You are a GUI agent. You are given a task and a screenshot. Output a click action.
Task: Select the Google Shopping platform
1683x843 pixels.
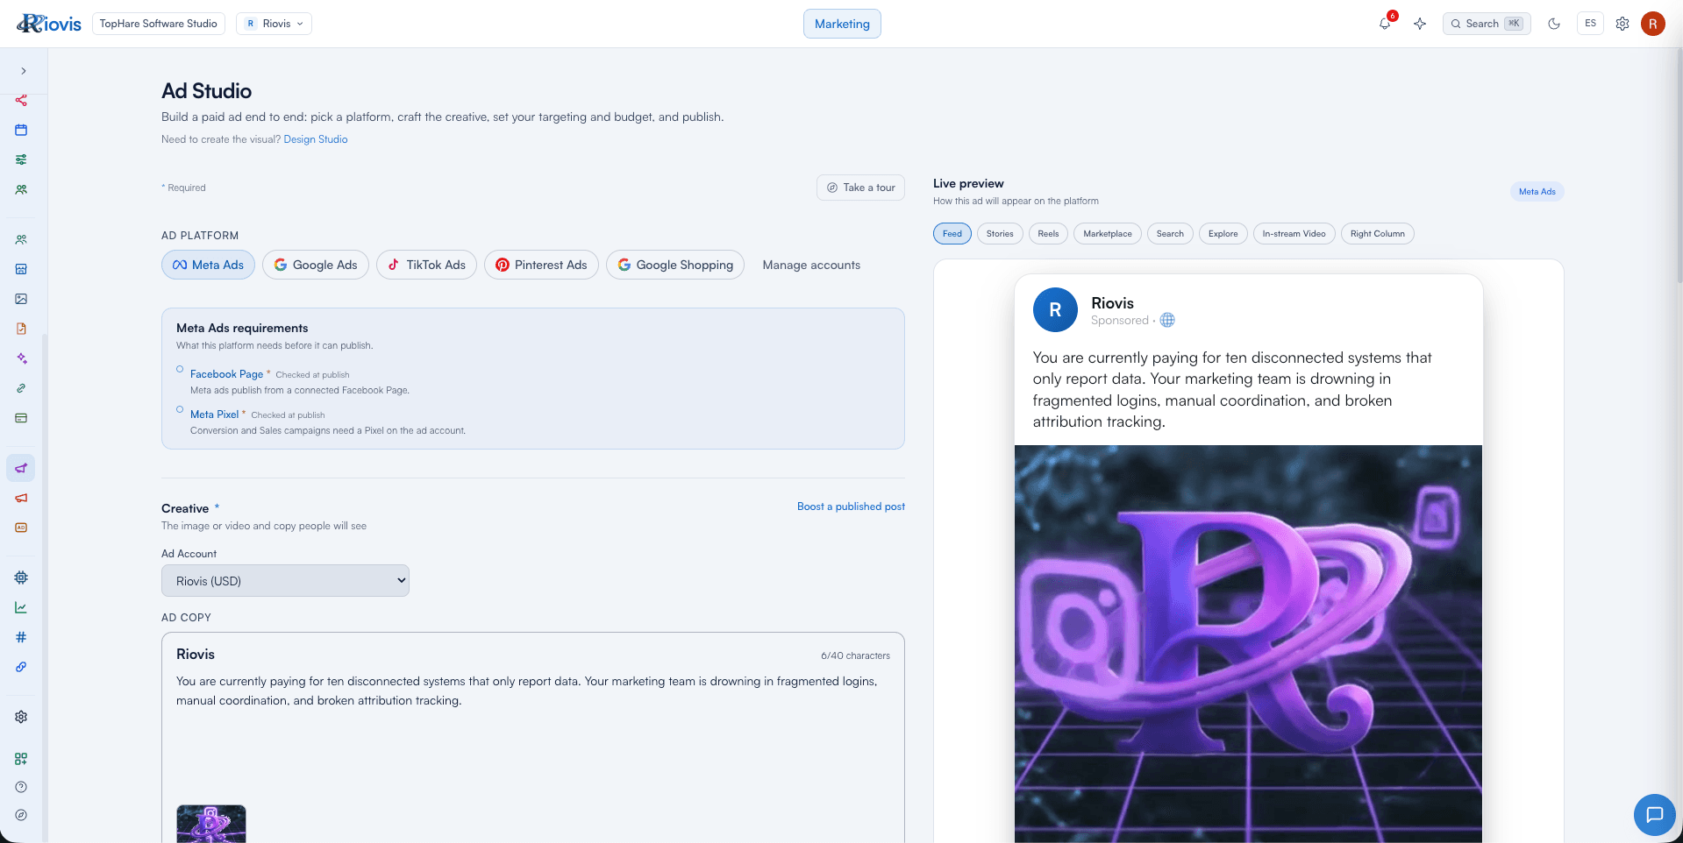675,265
